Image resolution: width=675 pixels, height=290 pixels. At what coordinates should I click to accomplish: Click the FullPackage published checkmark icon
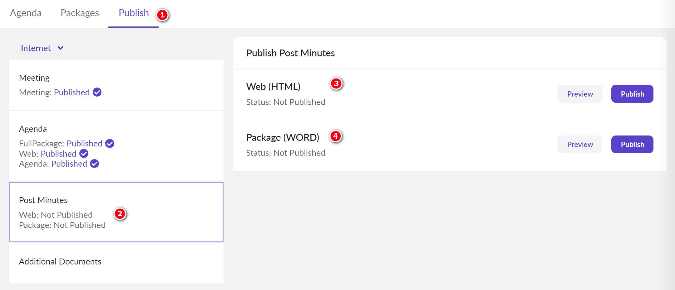tap(110, 143)
